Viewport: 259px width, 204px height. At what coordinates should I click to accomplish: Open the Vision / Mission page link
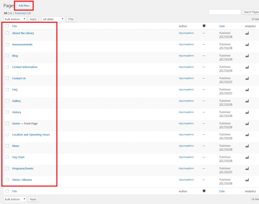coord(22,180)
